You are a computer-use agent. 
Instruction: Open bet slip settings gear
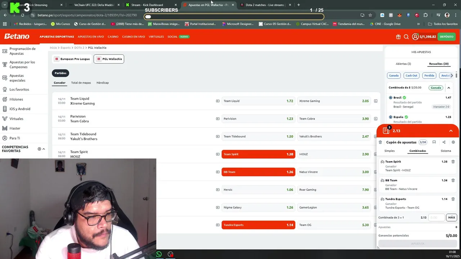tap(453, 142)
